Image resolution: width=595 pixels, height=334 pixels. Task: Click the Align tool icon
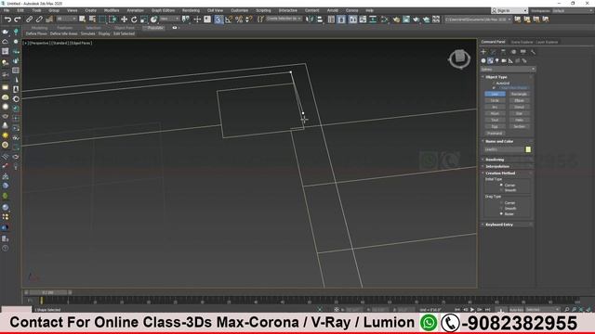[x=320, y=19]
